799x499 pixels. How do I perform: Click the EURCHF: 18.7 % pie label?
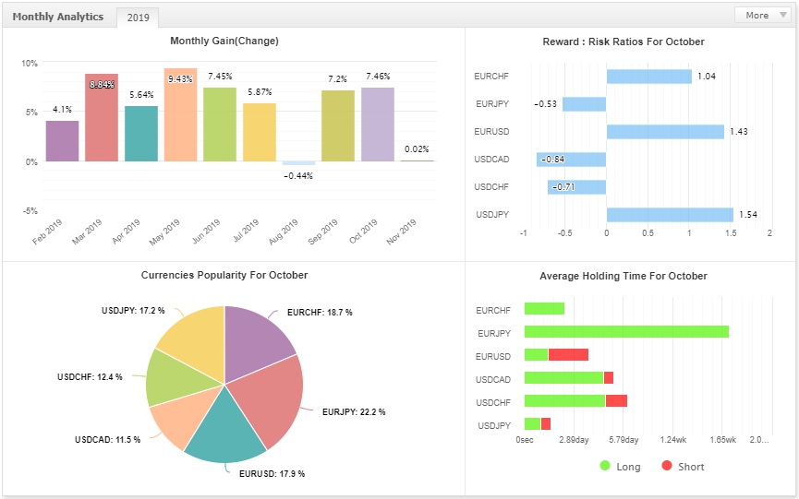(320, 313)
